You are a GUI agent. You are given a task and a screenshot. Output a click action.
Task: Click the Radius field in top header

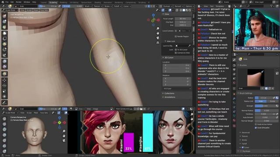point(49,6)
